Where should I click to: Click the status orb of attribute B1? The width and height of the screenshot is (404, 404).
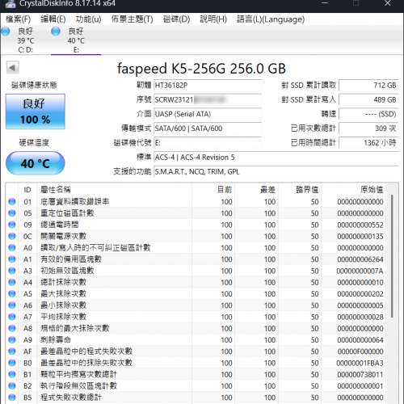coord(12,374)
